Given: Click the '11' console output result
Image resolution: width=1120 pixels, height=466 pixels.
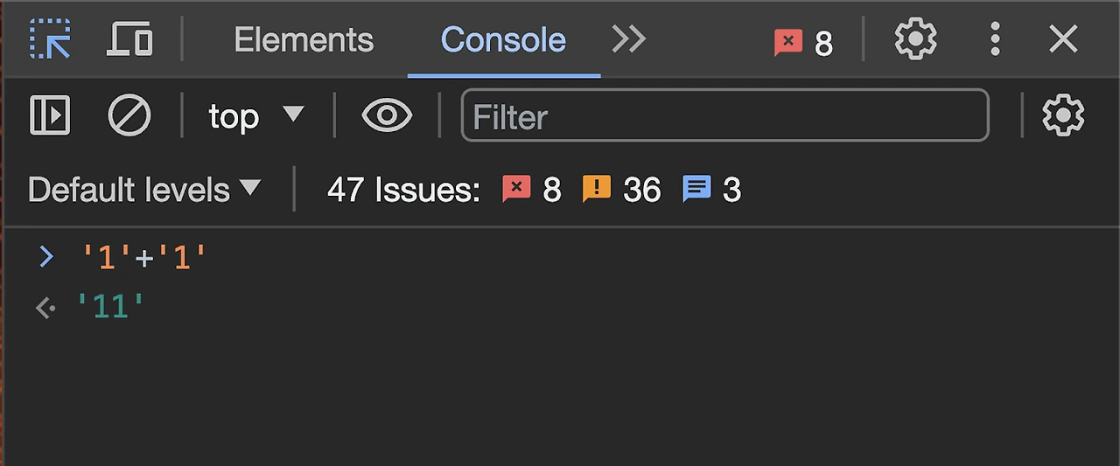Looking at the screenshot, I should 110,307.
